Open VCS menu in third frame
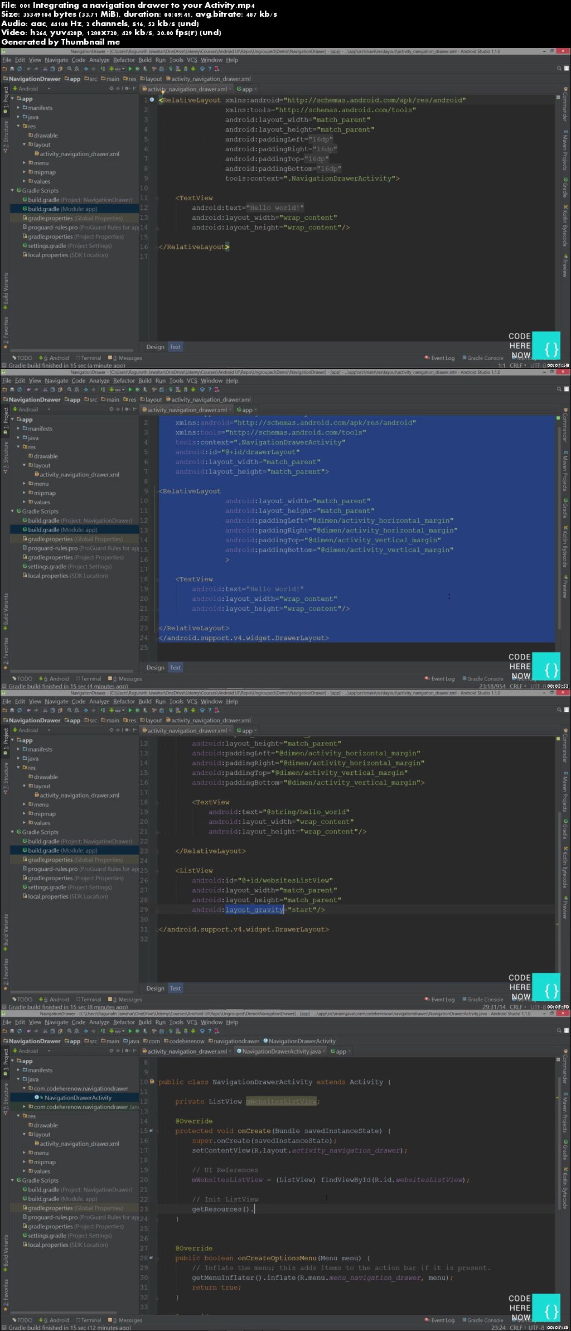The width and height of the screenshot is (571, 1331). 192,702
